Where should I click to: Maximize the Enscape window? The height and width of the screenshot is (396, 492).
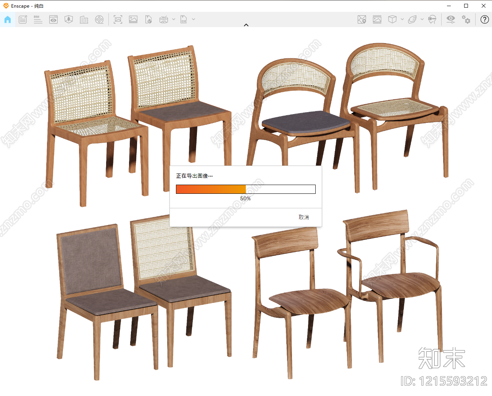[x=466, y=6]
